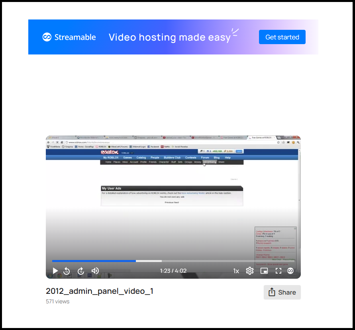Click the 'My User Ads' heading in the video frame
355x330 pixels.
112,188
